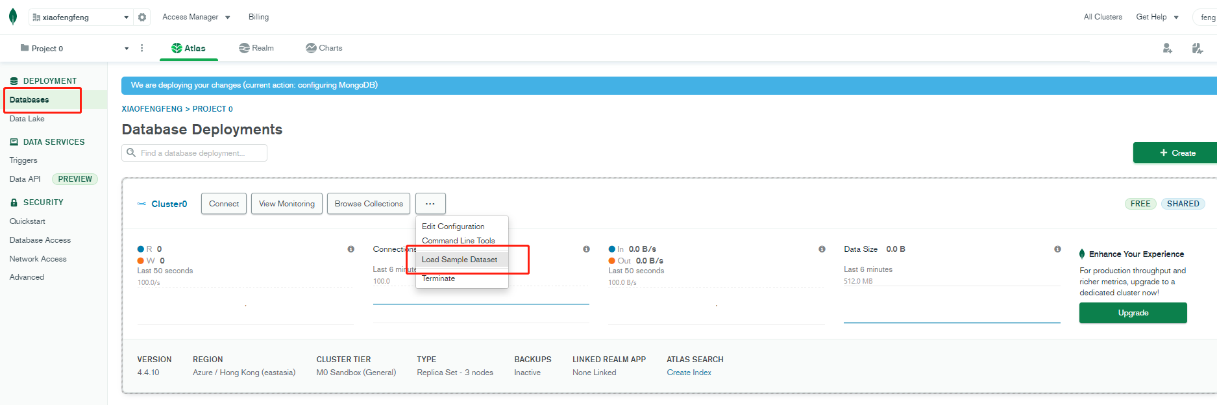
Task: Switch to the Charts tab
Action: pyautogui.click(x=324, y=48)
